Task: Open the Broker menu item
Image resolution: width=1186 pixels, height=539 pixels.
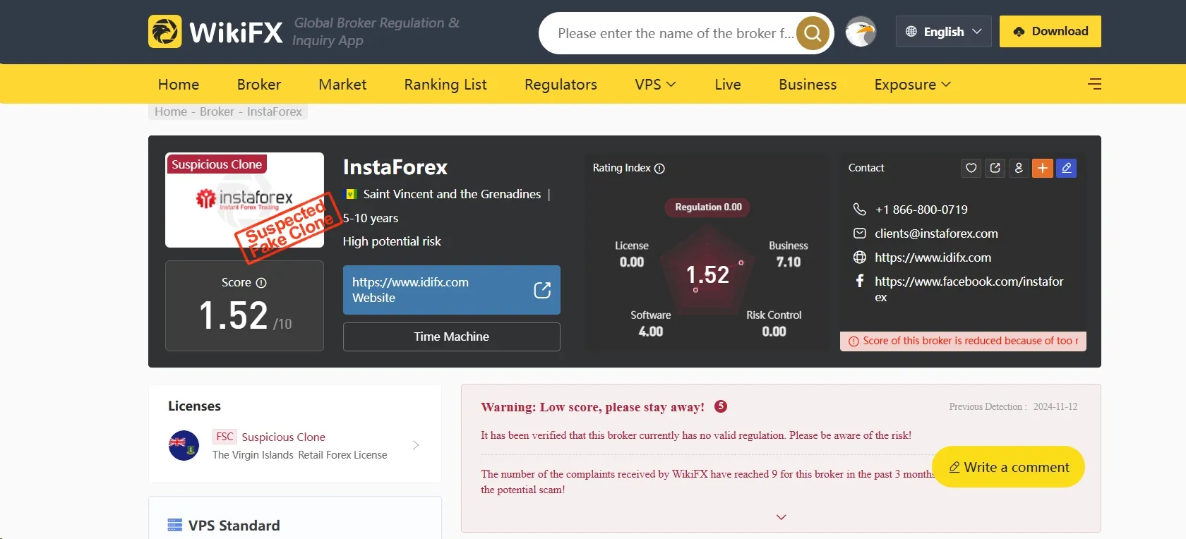Action: coord(259,85)
